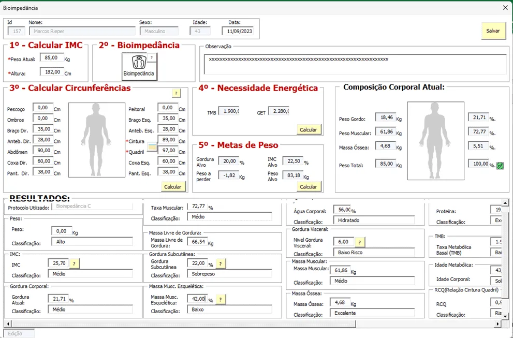This screenshot has height=338, width=513.
Task: Click the Coxa Dir. field
Action: point(43,161)
